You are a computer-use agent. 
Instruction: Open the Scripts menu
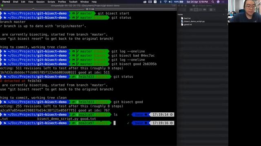tap(51, 2)
